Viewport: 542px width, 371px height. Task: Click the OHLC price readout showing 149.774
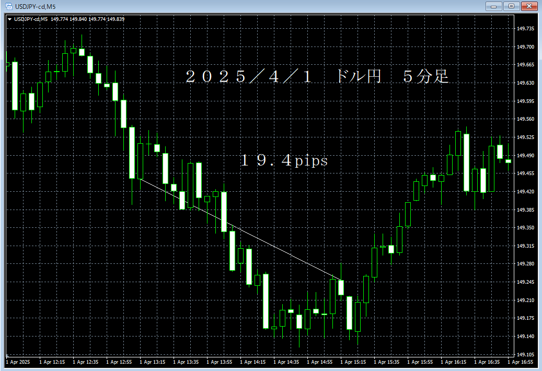[59, 18]
